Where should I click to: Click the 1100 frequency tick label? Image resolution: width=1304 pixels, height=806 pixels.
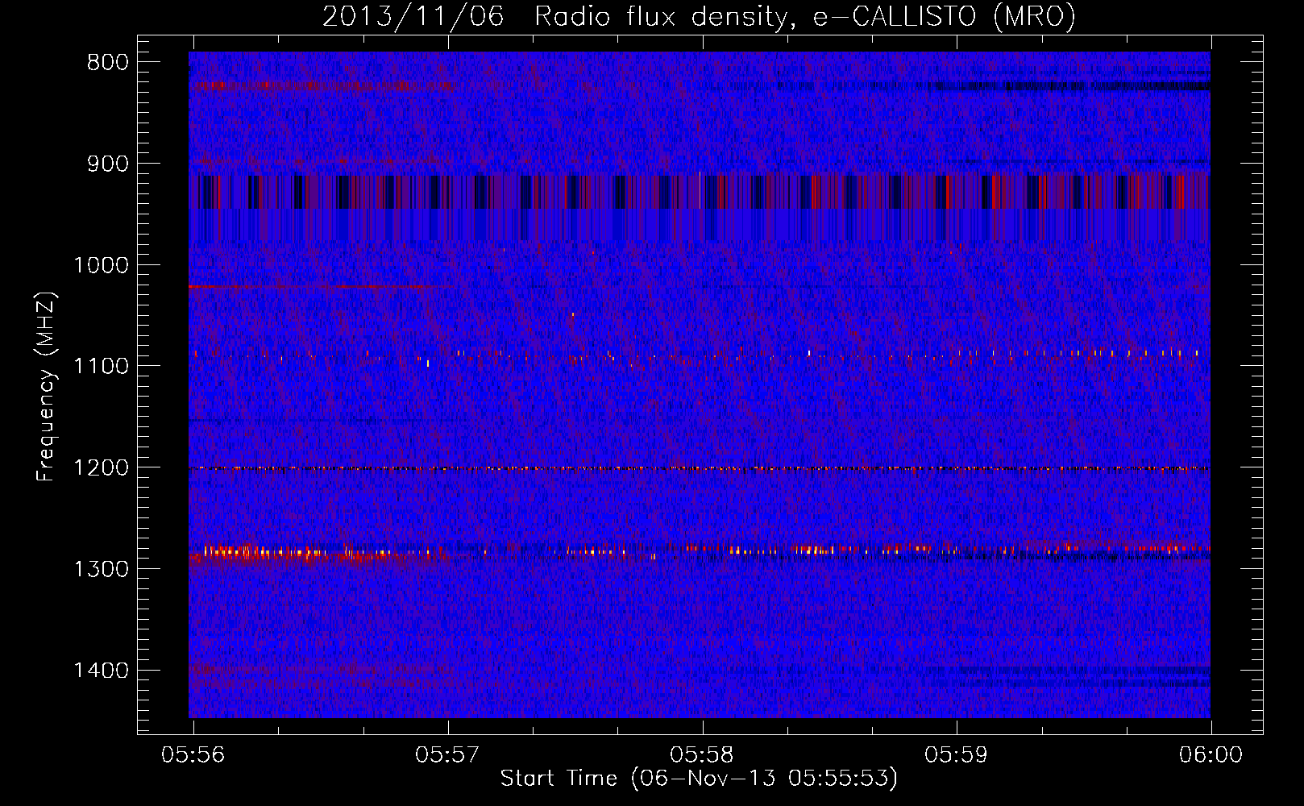coord(101,367)
